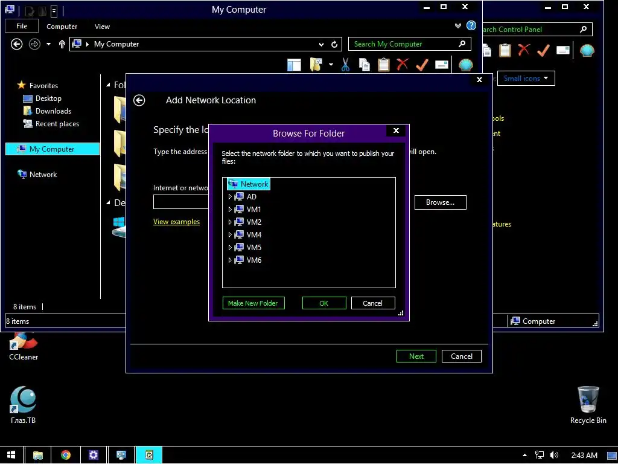This screenshot has height=464, width=618.
Task: Click the Forward arrow in My Computer
Action: pyautogui.click(x=34, y=43)
